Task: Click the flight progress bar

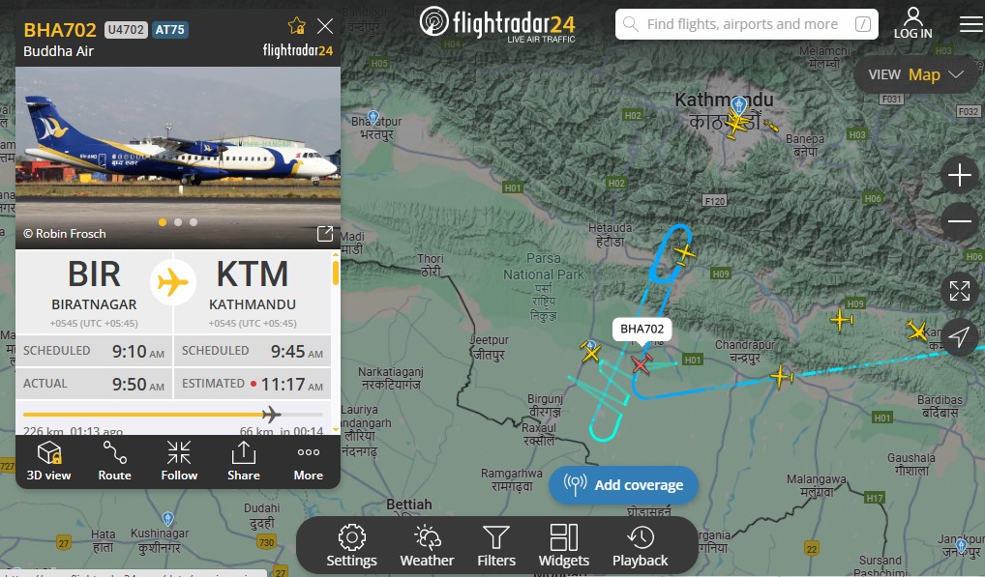Action: (x=173, y=415)
